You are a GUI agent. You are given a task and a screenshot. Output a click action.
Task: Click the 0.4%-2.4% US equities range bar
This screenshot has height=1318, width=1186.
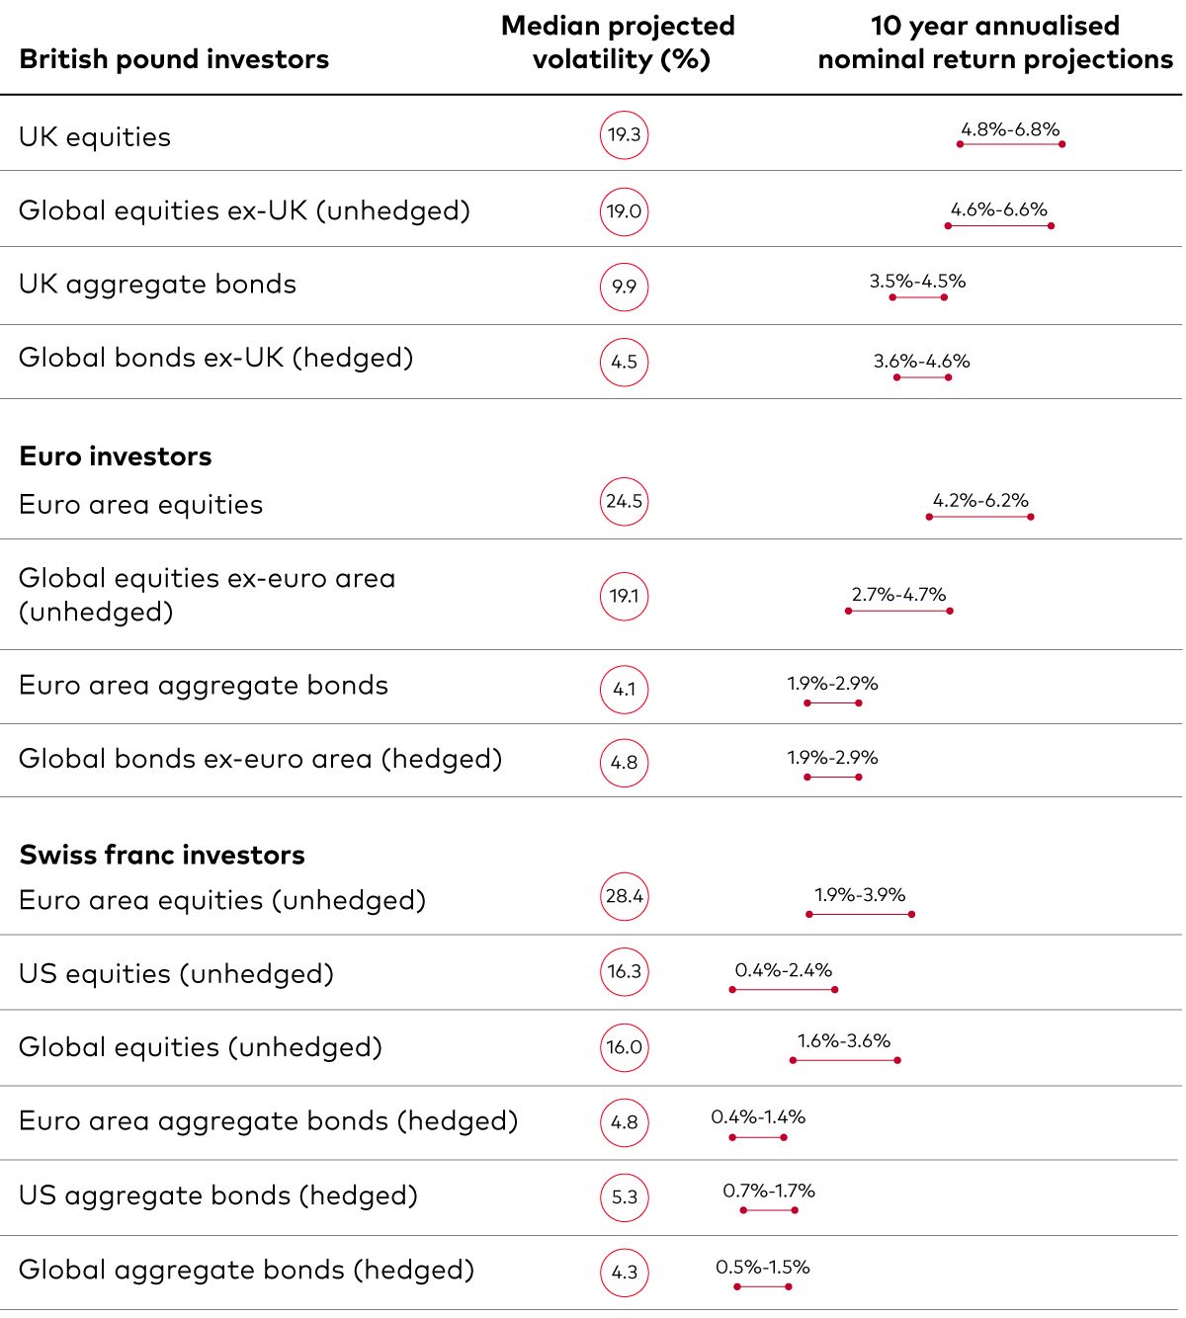(x=783, y=989)
